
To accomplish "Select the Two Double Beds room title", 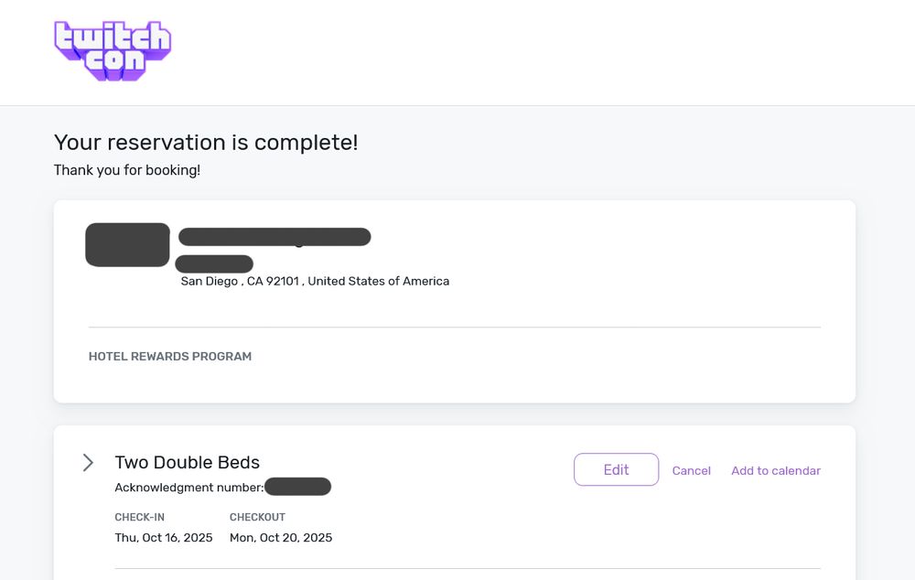I will pyautogui.click(x=188, y=463).
